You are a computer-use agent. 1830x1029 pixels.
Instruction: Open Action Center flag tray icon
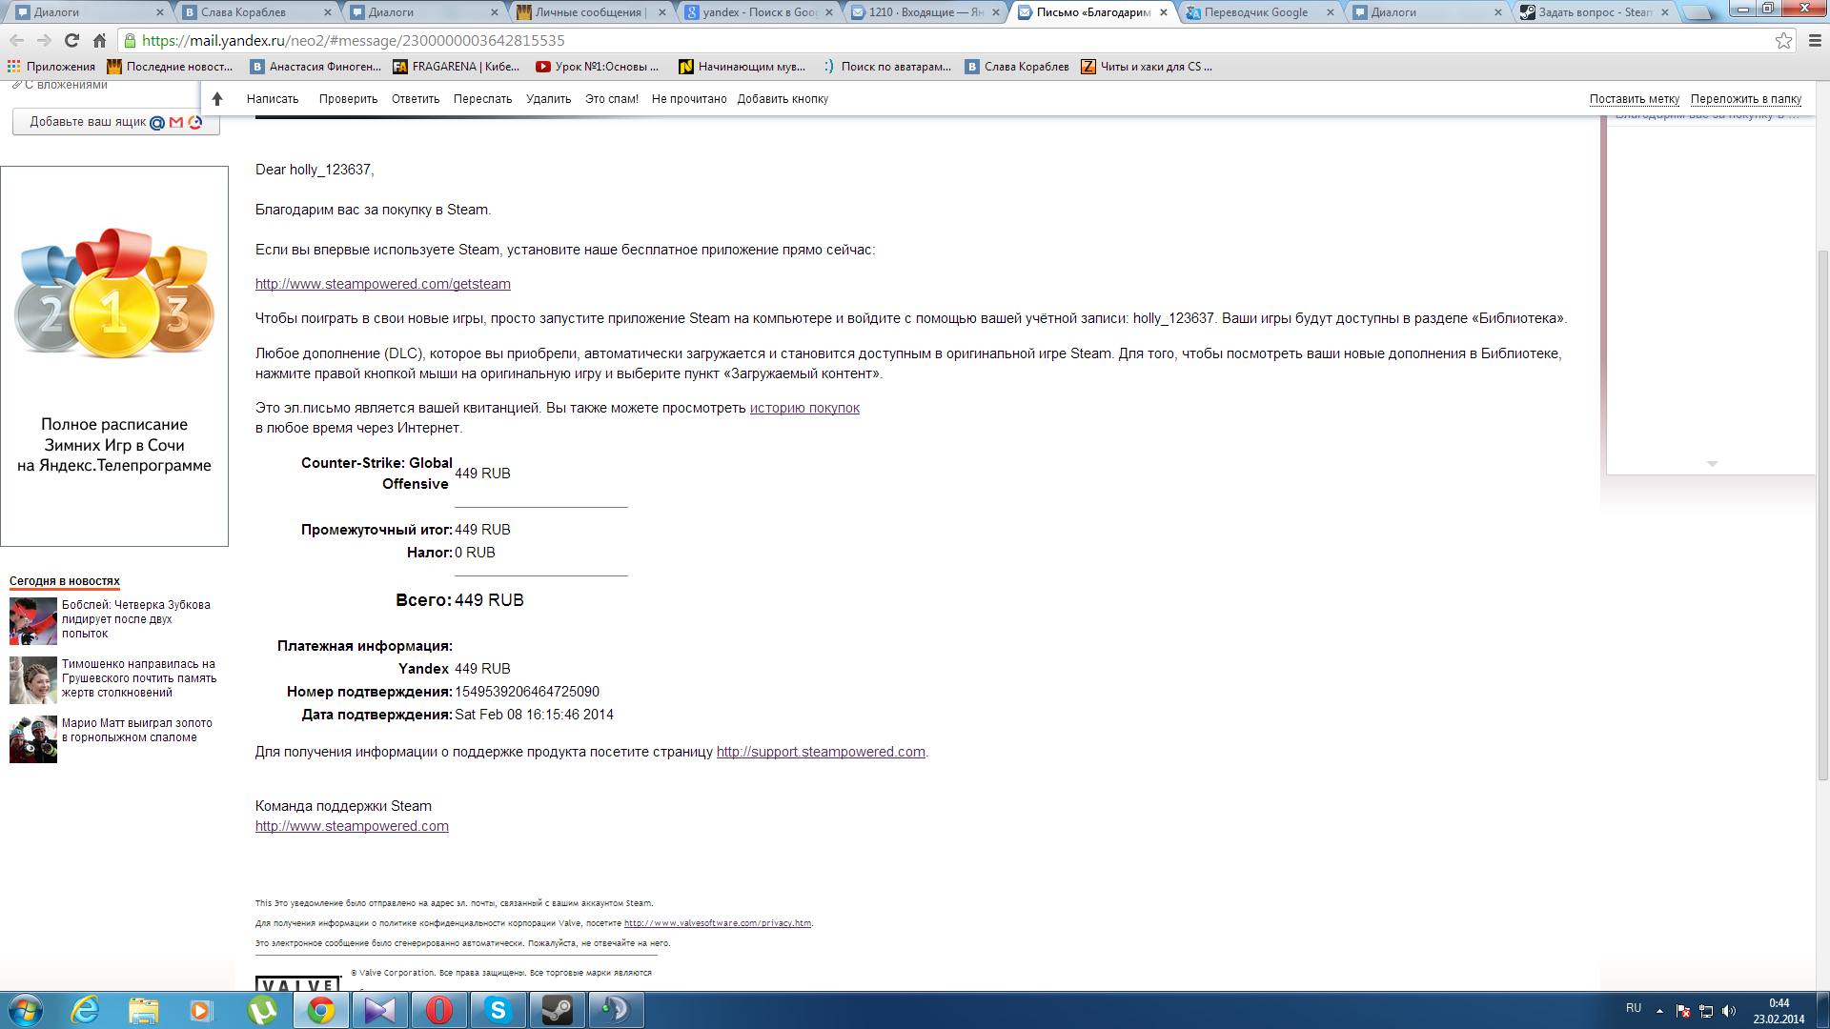(1683, 1011)
